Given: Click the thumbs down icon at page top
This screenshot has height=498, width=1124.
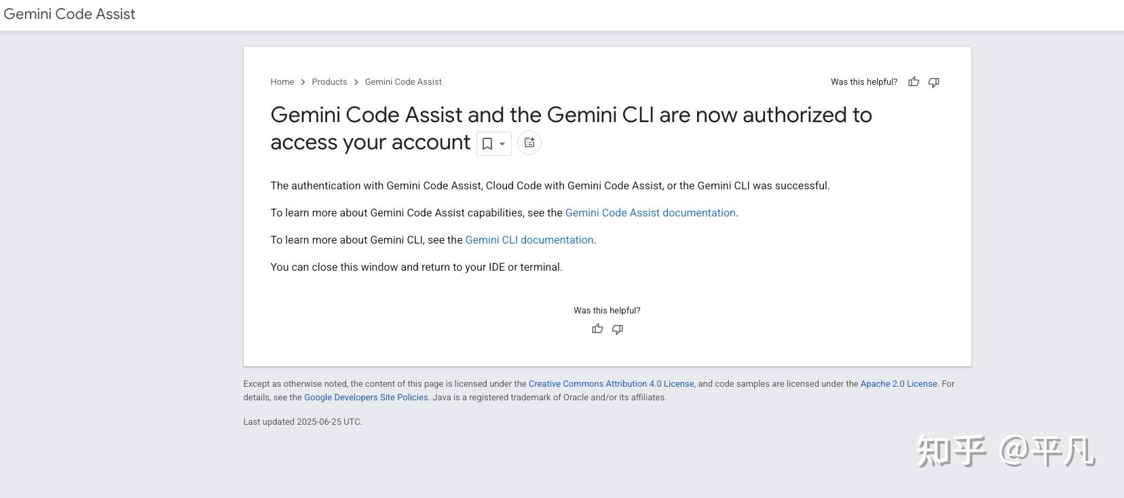Looking at the screenshot, I should 933,81.
